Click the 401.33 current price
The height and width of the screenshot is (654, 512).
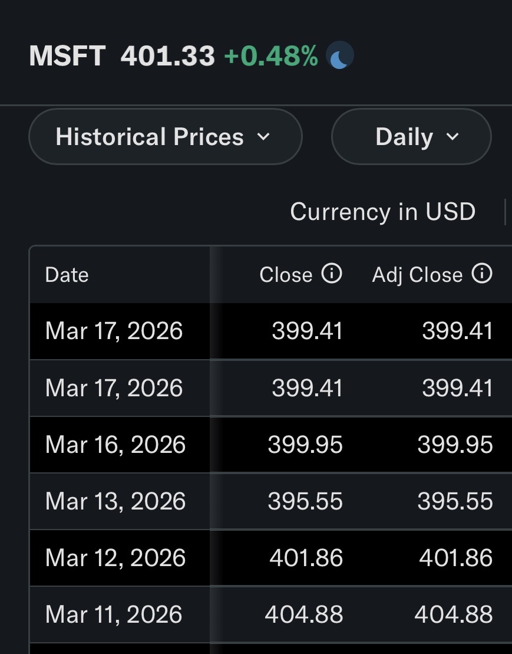(168, 57)
